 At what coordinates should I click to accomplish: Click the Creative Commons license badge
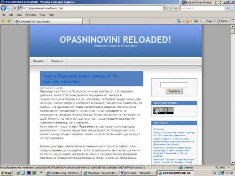tap(163, 110)
